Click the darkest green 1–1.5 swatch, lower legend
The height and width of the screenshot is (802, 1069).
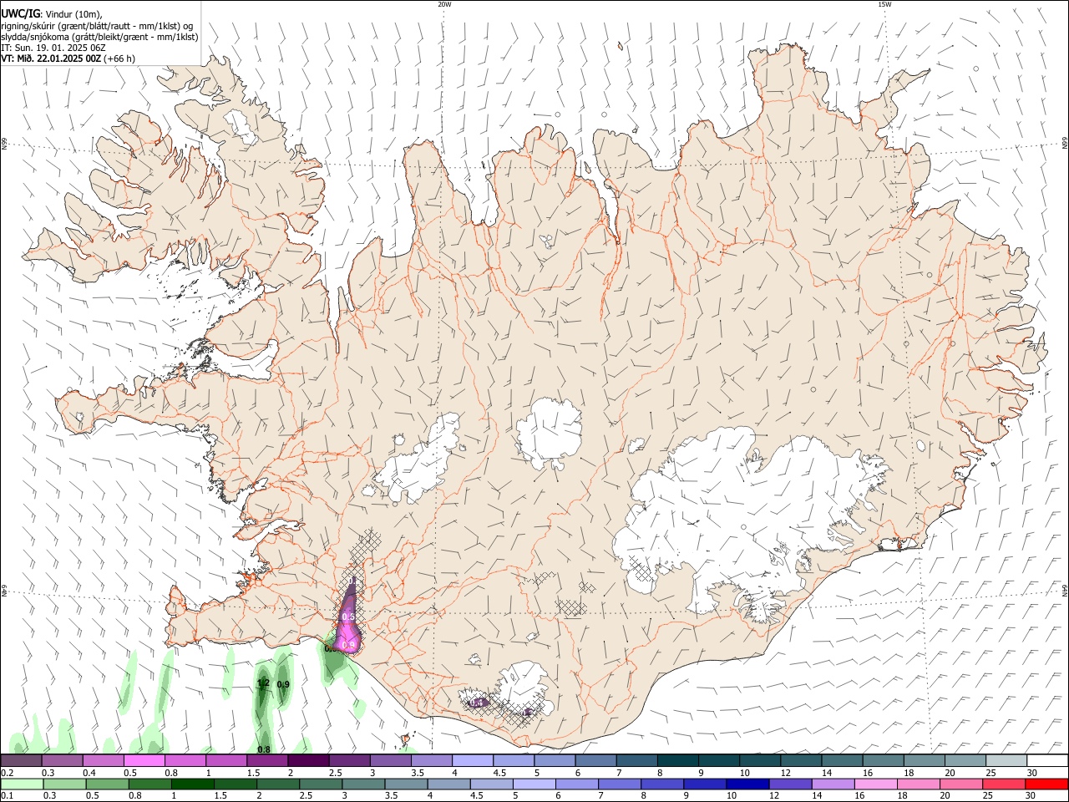coord(192,784)
